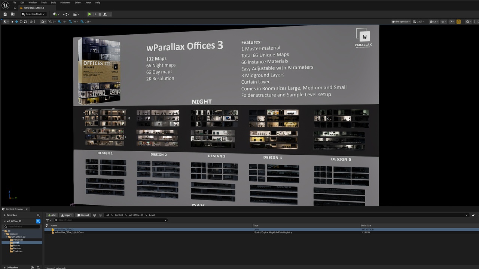This screenshot has height=269, width=479.
Task: Open the Platforms menu
Action: [x=65, y=3]
